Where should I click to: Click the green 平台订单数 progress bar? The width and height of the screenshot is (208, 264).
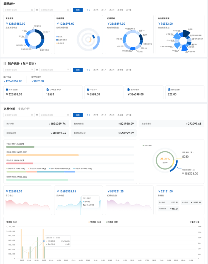(20, 147)
